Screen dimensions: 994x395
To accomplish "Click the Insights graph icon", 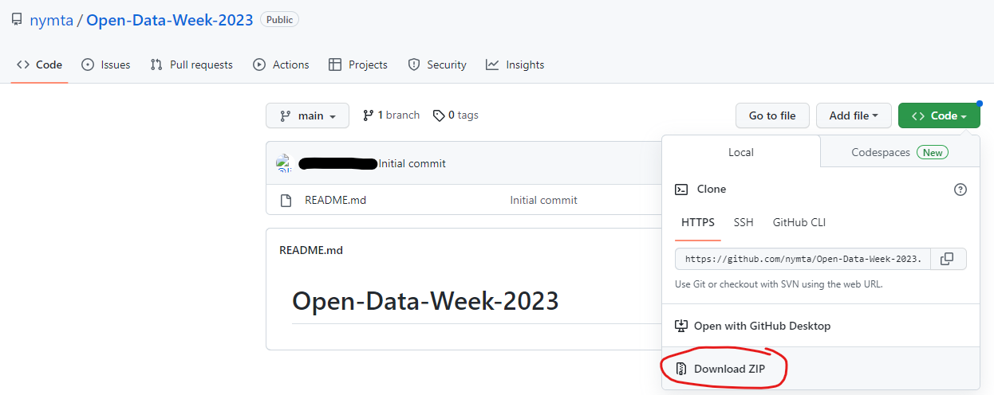I will (492, 65).
